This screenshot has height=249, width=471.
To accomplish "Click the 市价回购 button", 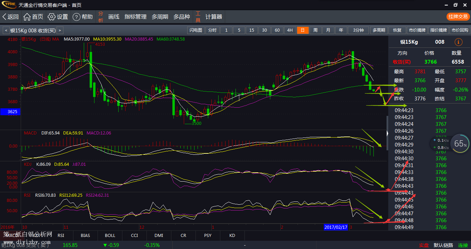I will coord(460,30).
